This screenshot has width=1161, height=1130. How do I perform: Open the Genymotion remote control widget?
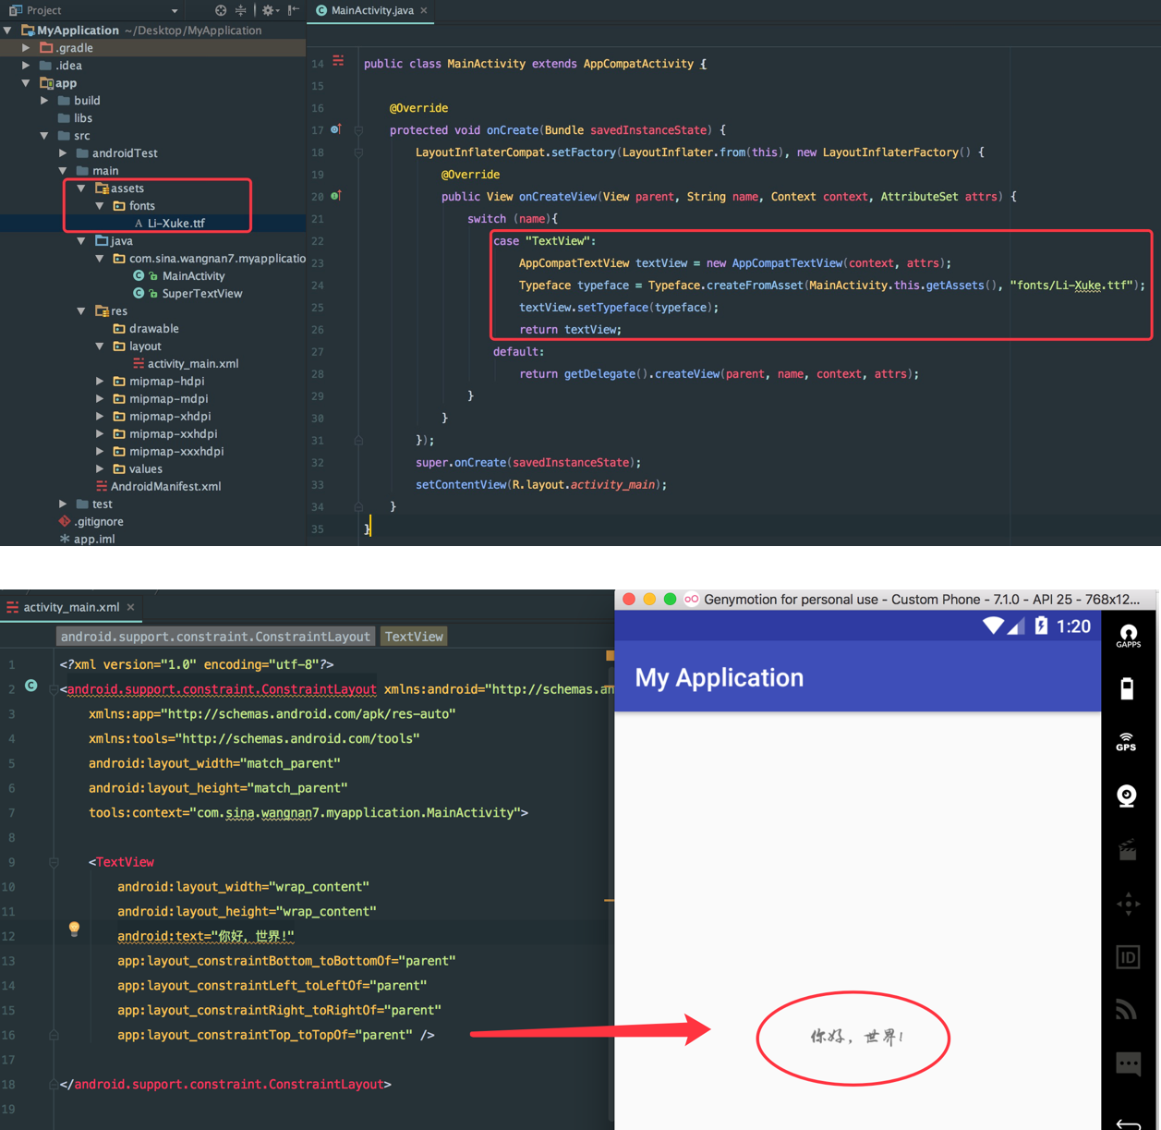coord(1128,904)
